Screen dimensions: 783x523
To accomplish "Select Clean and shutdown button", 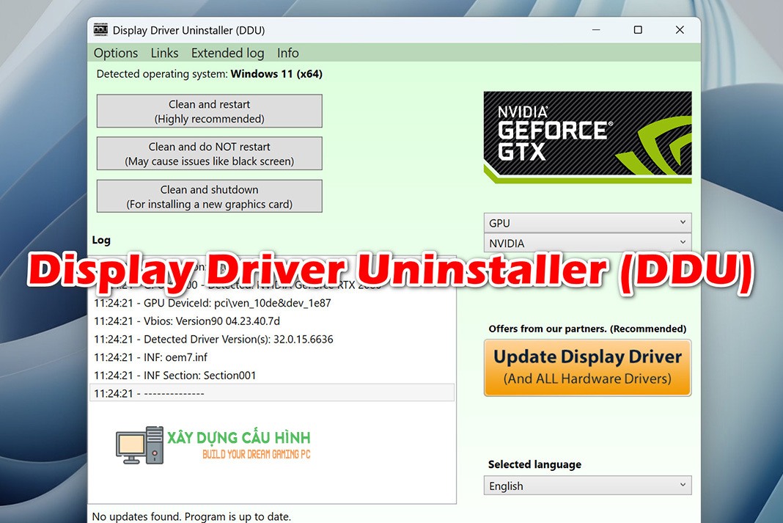I will [x=209, y=197].
